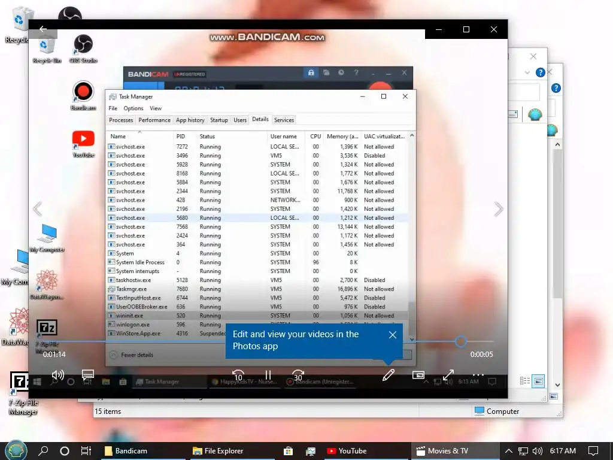Dismiss the Photos app tip popup
The height and width of the screenshot is (460, 613).
[x=393, y=335]
